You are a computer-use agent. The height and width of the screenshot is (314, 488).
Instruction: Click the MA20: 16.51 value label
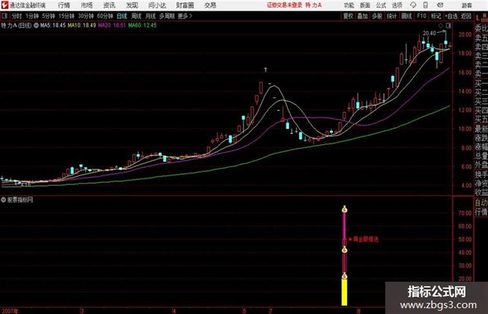pos(112,25)
